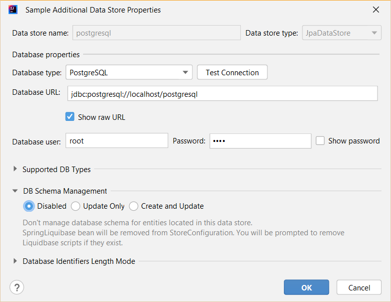391x302 pixels.
Task: Collapse the DB Schema Management section
Action: point(15,191)
